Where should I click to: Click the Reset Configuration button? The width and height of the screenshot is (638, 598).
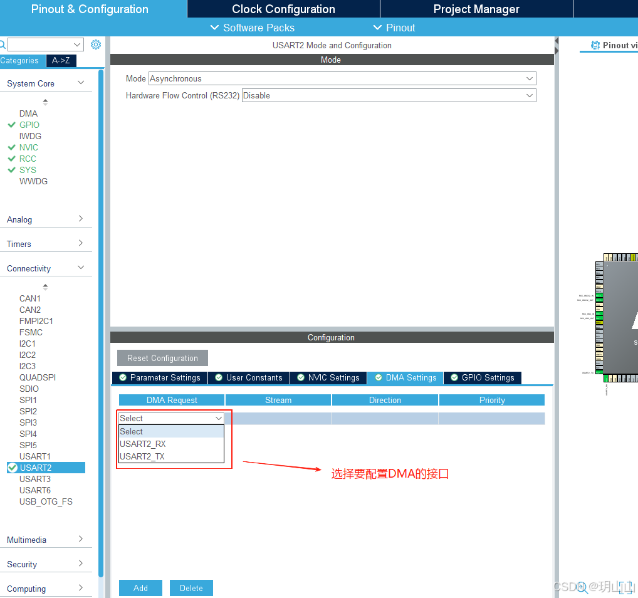tap(162, 358)
